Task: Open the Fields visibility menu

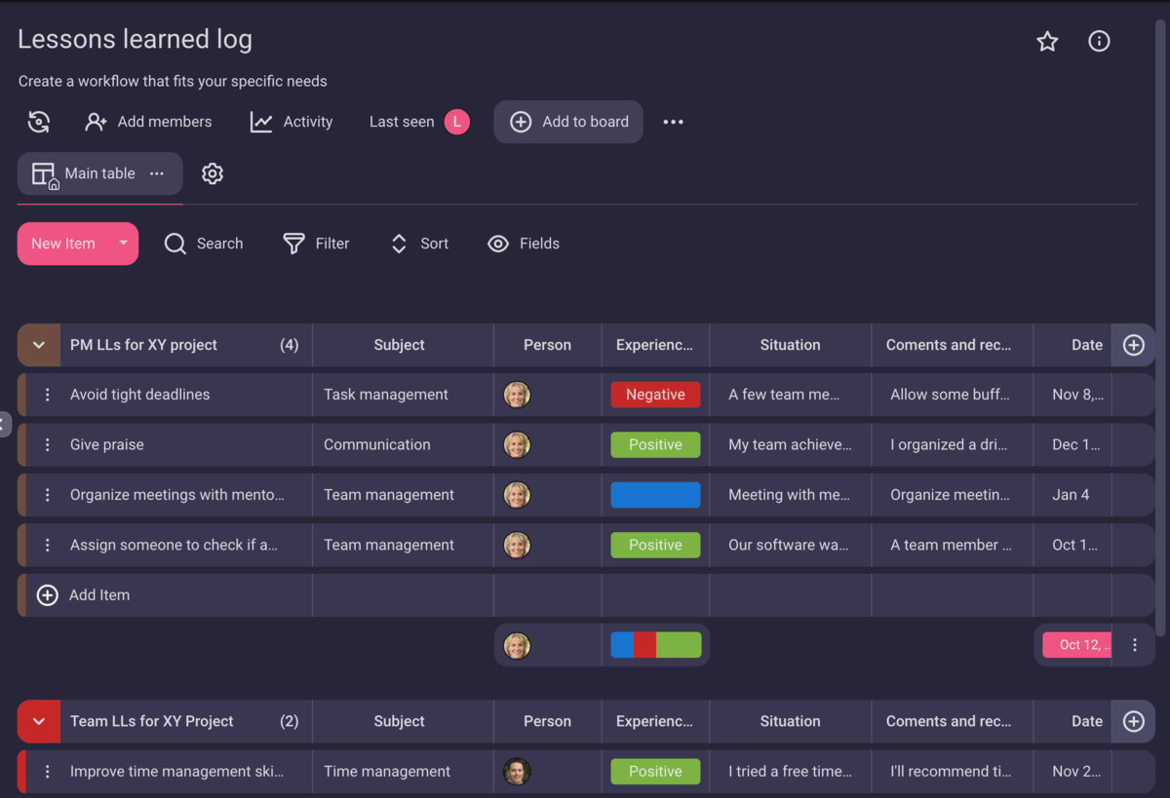Action: click(x=524, y=244)
